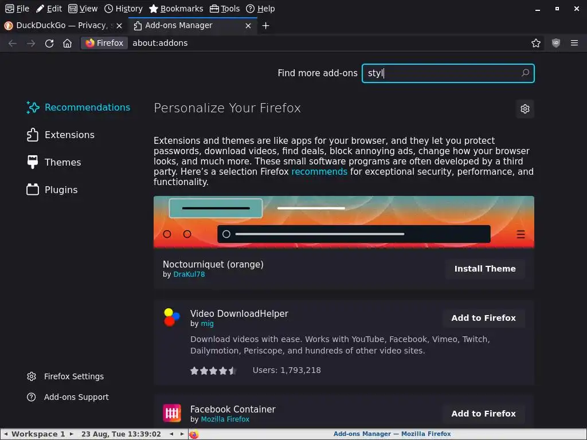Open the Plugins category

click(52, 190)
